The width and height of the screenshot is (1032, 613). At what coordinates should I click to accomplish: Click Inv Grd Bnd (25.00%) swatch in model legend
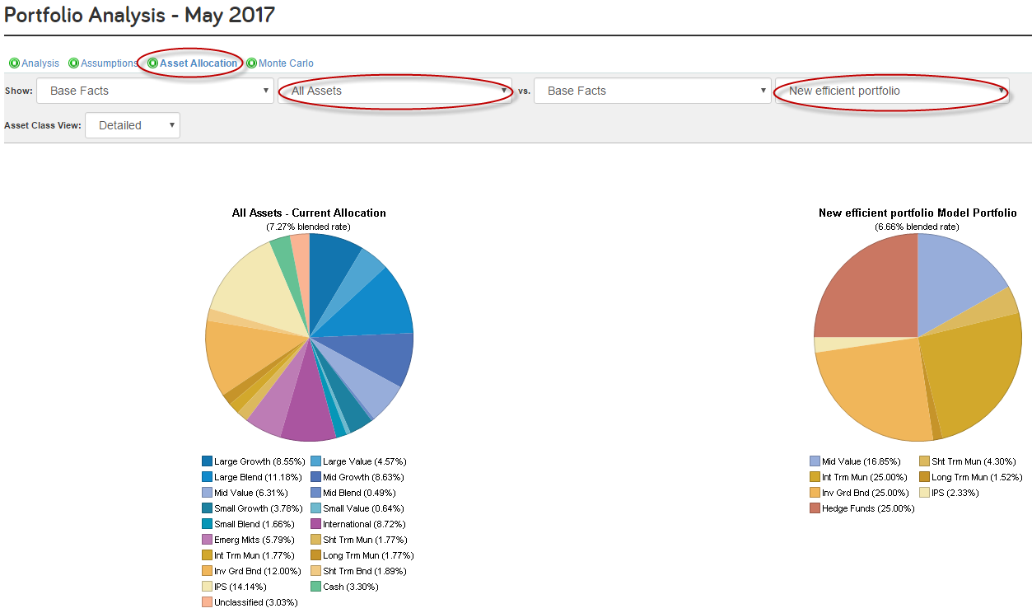815,493
